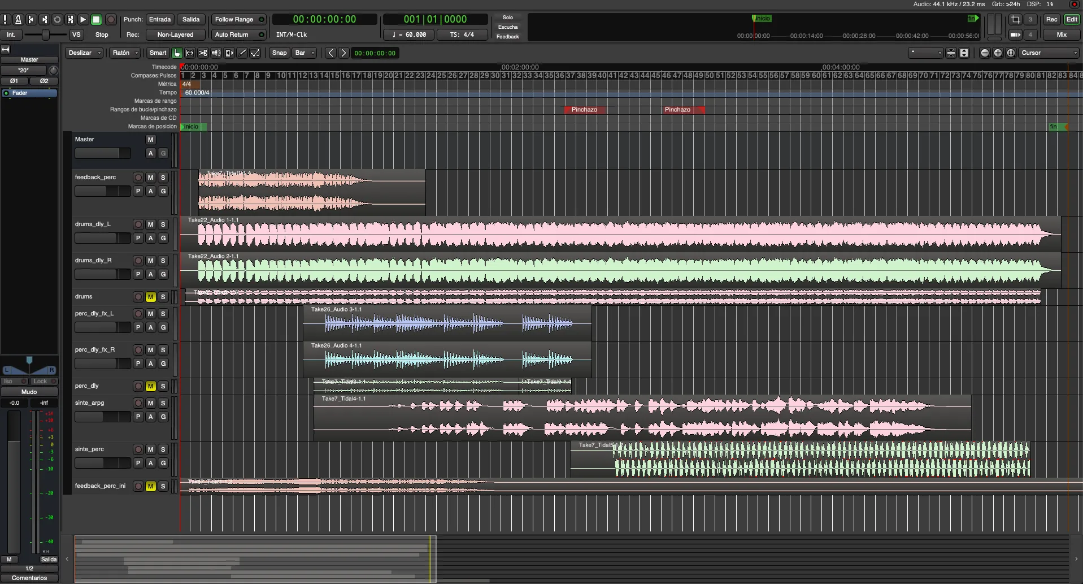
Task: Click the play range/selection icon
Action: point(70,19)
